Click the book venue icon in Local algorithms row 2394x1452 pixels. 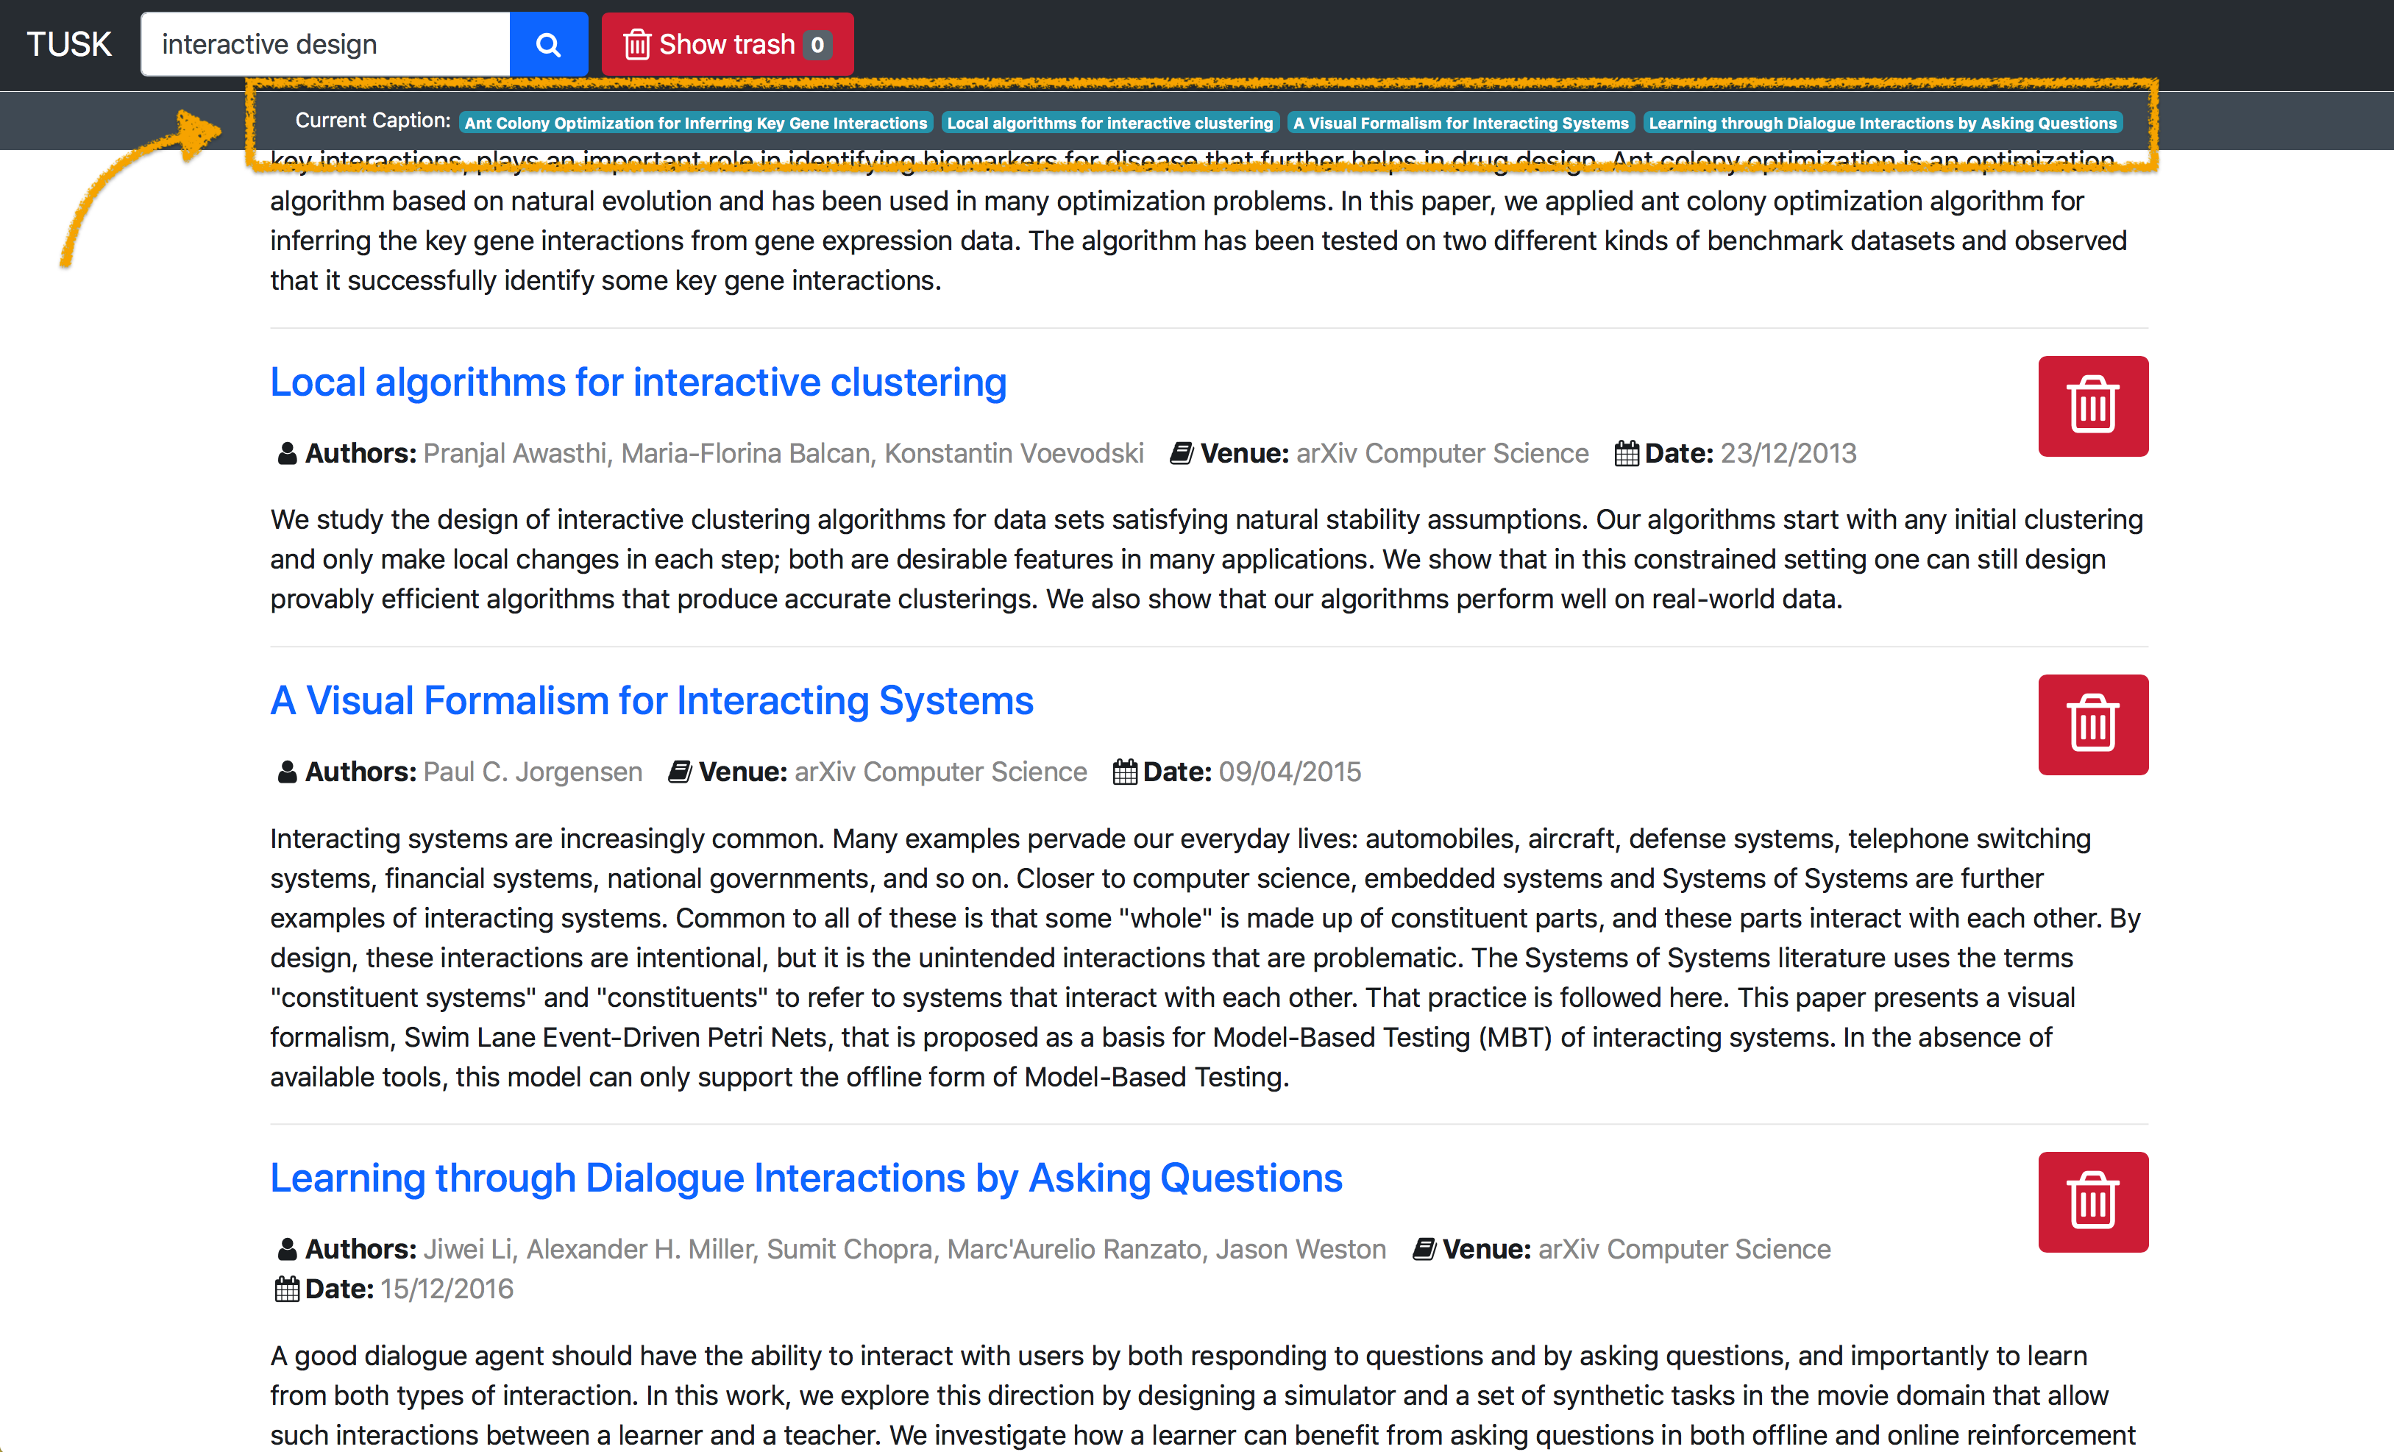point(1182,454)
